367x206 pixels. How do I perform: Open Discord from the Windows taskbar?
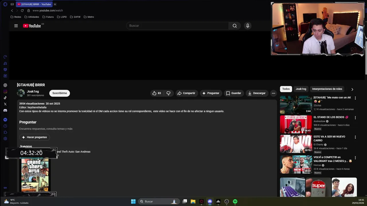point(210,201)
